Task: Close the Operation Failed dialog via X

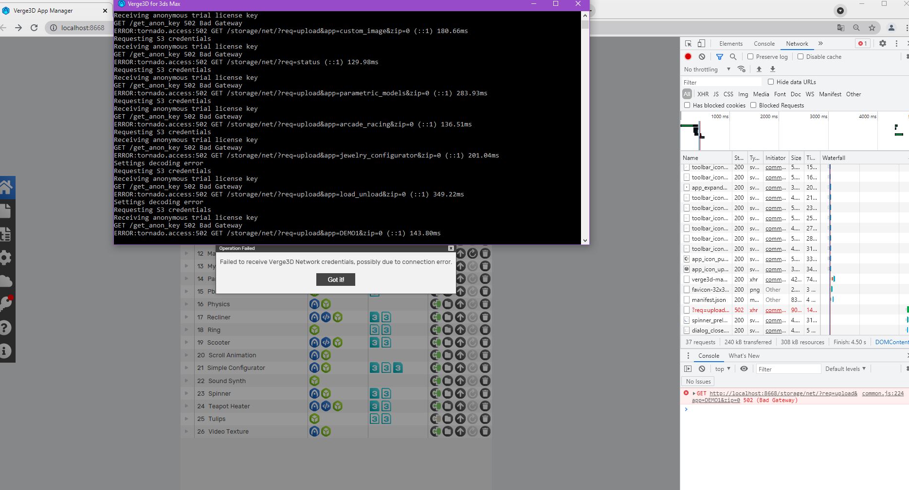Action: click(x=451, y=248)
